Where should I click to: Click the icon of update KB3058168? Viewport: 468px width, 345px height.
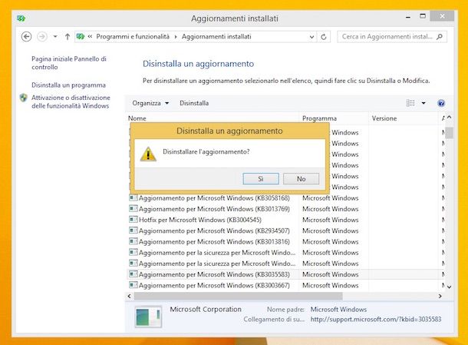click(133, 197)
